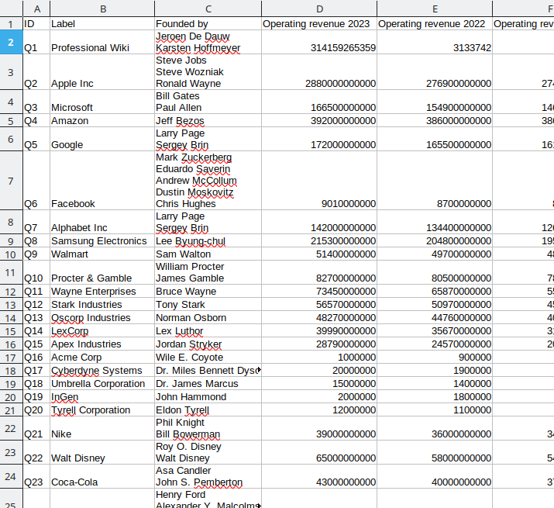Select the 'InGen' label cell

[x=102, y=397]
